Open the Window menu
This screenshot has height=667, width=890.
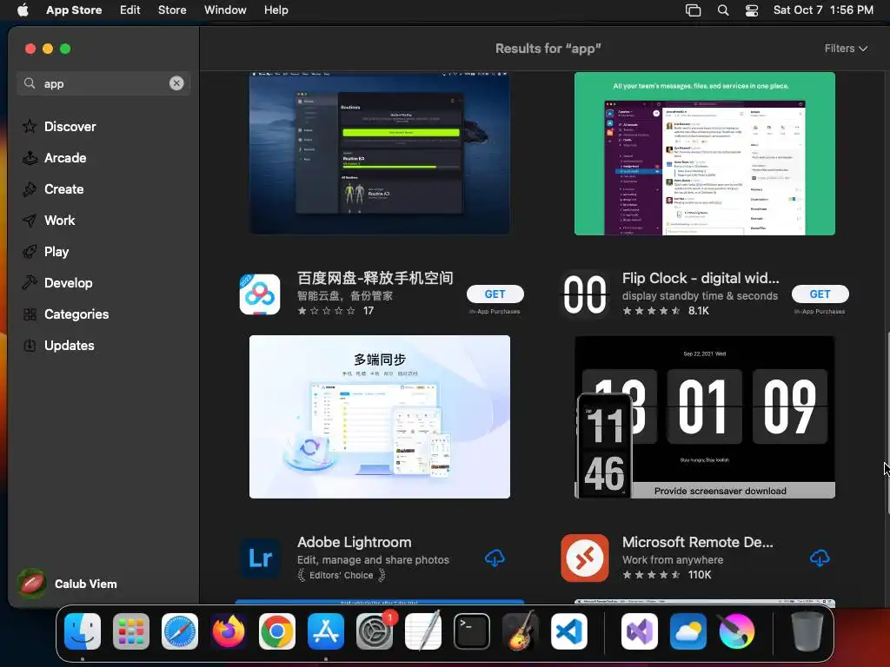point(225,10)
